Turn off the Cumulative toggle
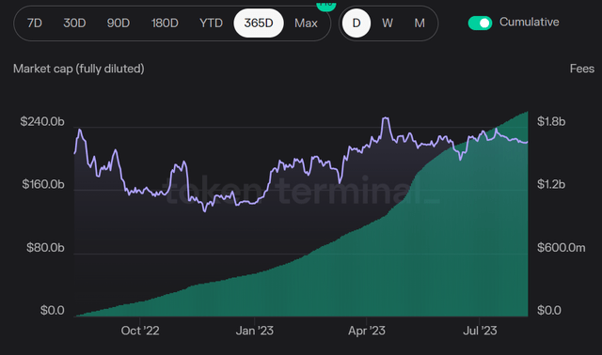Screen dimensions: 602x355 480,23
